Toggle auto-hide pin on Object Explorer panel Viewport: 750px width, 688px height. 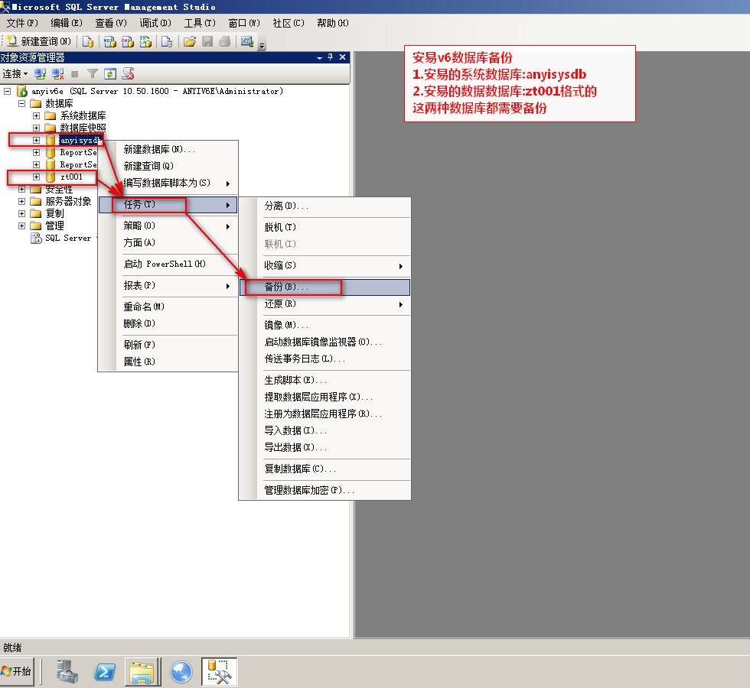(331, 57)
